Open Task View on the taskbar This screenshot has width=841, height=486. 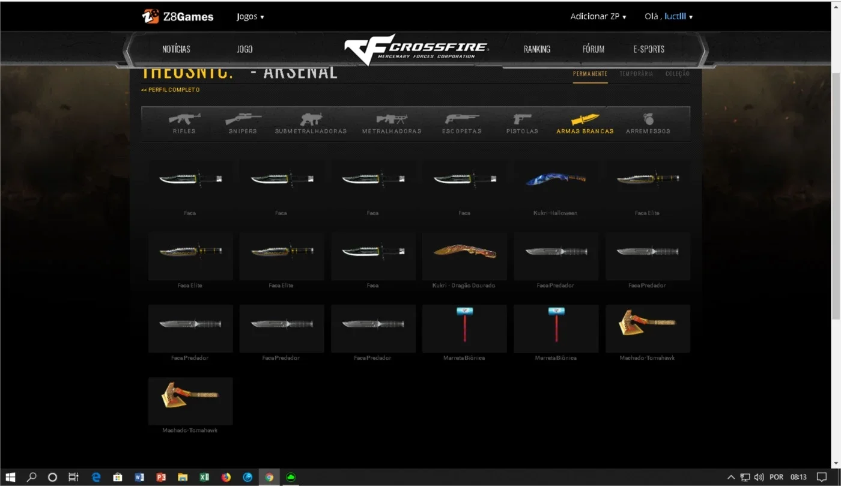click(x=73, y=478)
